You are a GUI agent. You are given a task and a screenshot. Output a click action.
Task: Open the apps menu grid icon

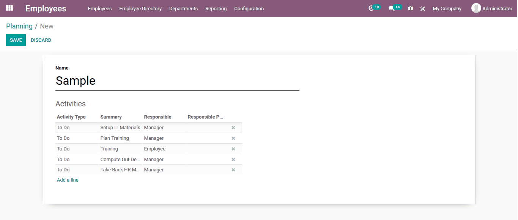(x=9, y=8)
